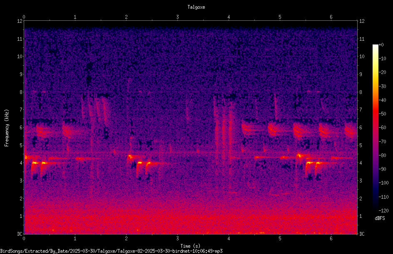Viewport: 393px width, 254px height.
Task: Click the -70 value on the color scale
Action: 383,142
